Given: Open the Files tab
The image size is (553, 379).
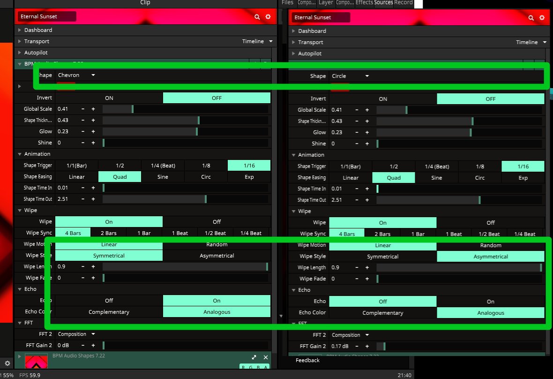Looking at the screenshot, I should [287, 3].
